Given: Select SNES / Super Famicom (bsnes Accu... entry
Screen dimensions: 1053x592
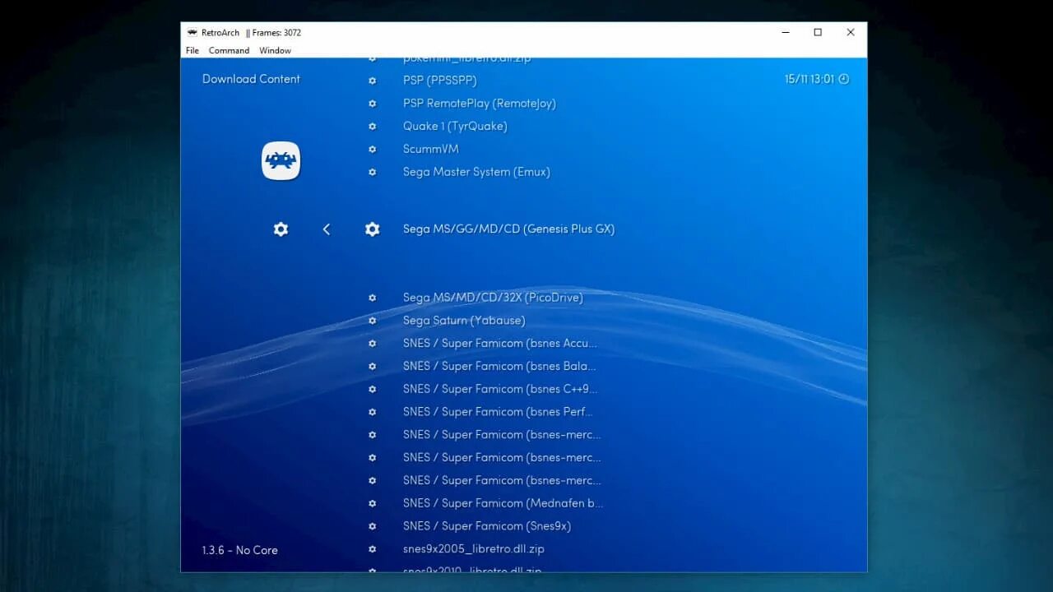Looking at the screenshot, I should pos(500,344).
